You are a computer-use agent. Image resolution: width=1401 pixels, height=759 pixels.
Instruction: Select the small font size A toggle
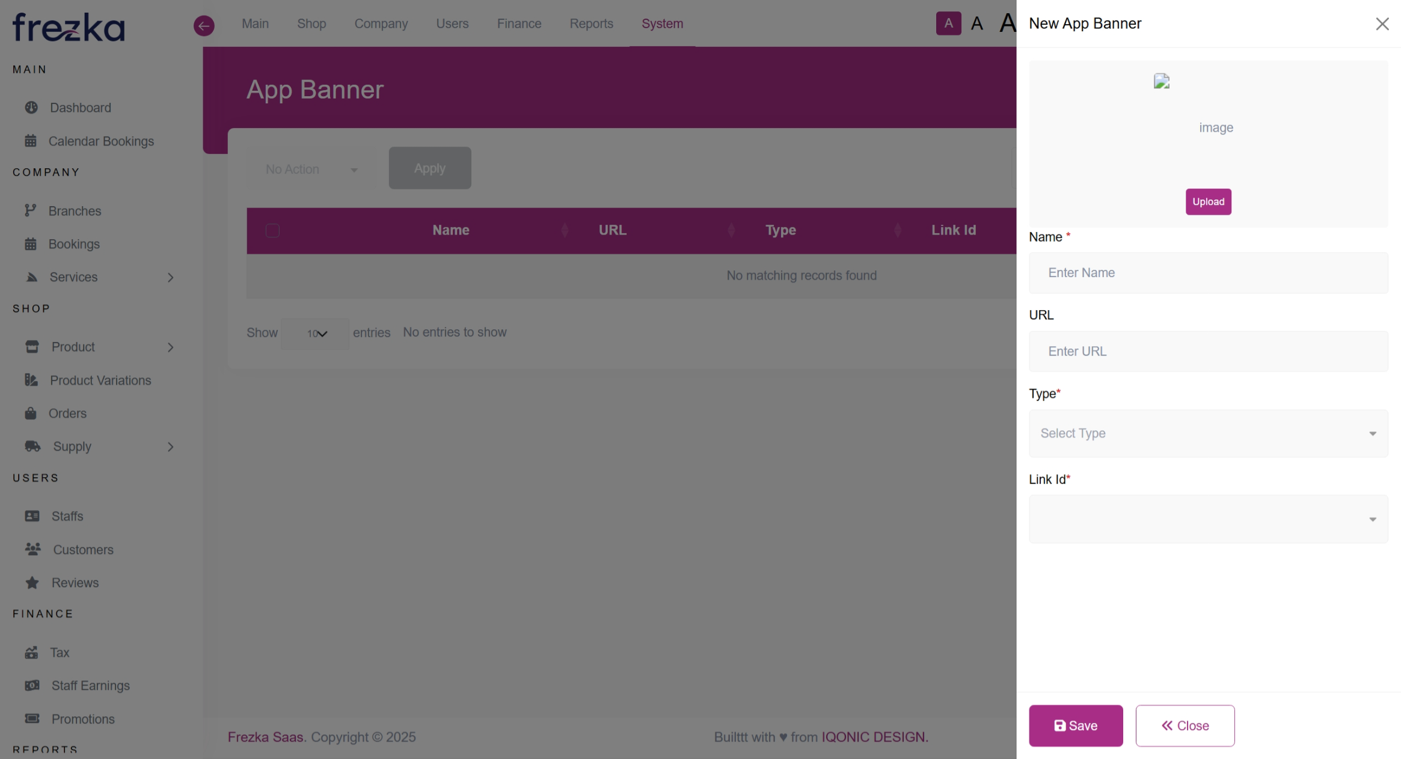click(x=948, y=23)
